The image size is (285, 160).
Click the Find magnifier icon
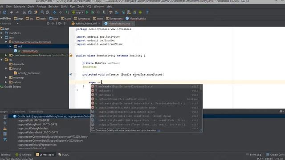tap(42, 12)
